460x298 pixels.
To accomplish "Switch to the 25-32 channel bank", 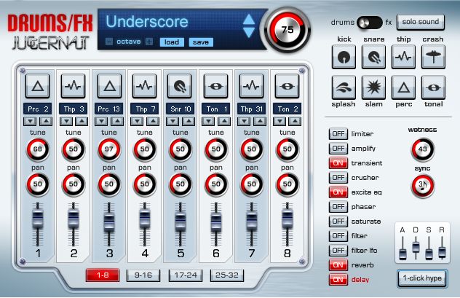I will click(227, 275).
